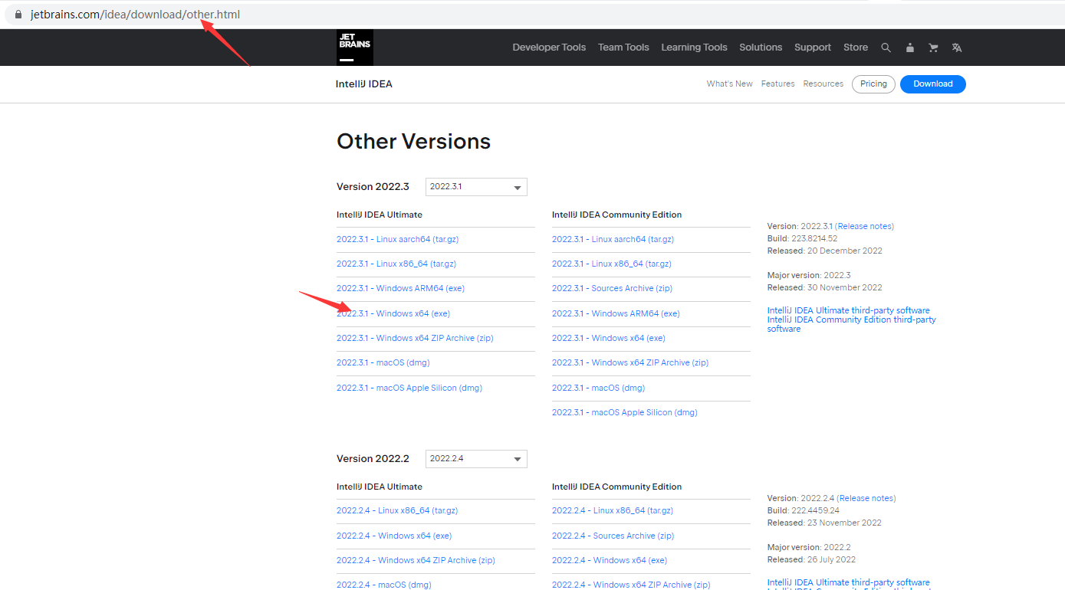Click the 'Released: 30 November 2022' text
Image resolution: width=1065 pixels, height=590 pixels.
click(x=825, y=287)
